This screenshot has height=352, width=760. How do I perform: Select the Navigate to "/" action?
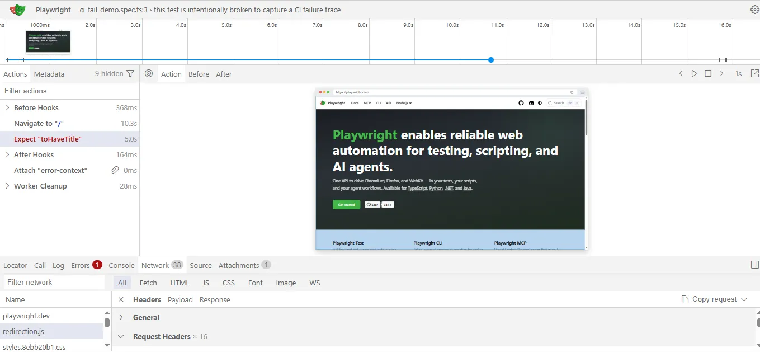(x=69, y=123)
